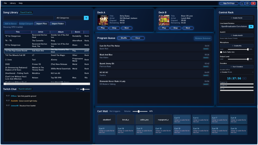Skip to Next track on Deck A
This screenshot has height=145, width=258.
(127, 28)
